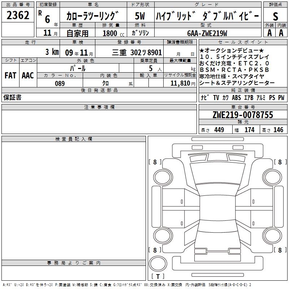Click 10.5インチディスプレイ sales point
This screenshot has width=289, height=289.
pos(234,57)
